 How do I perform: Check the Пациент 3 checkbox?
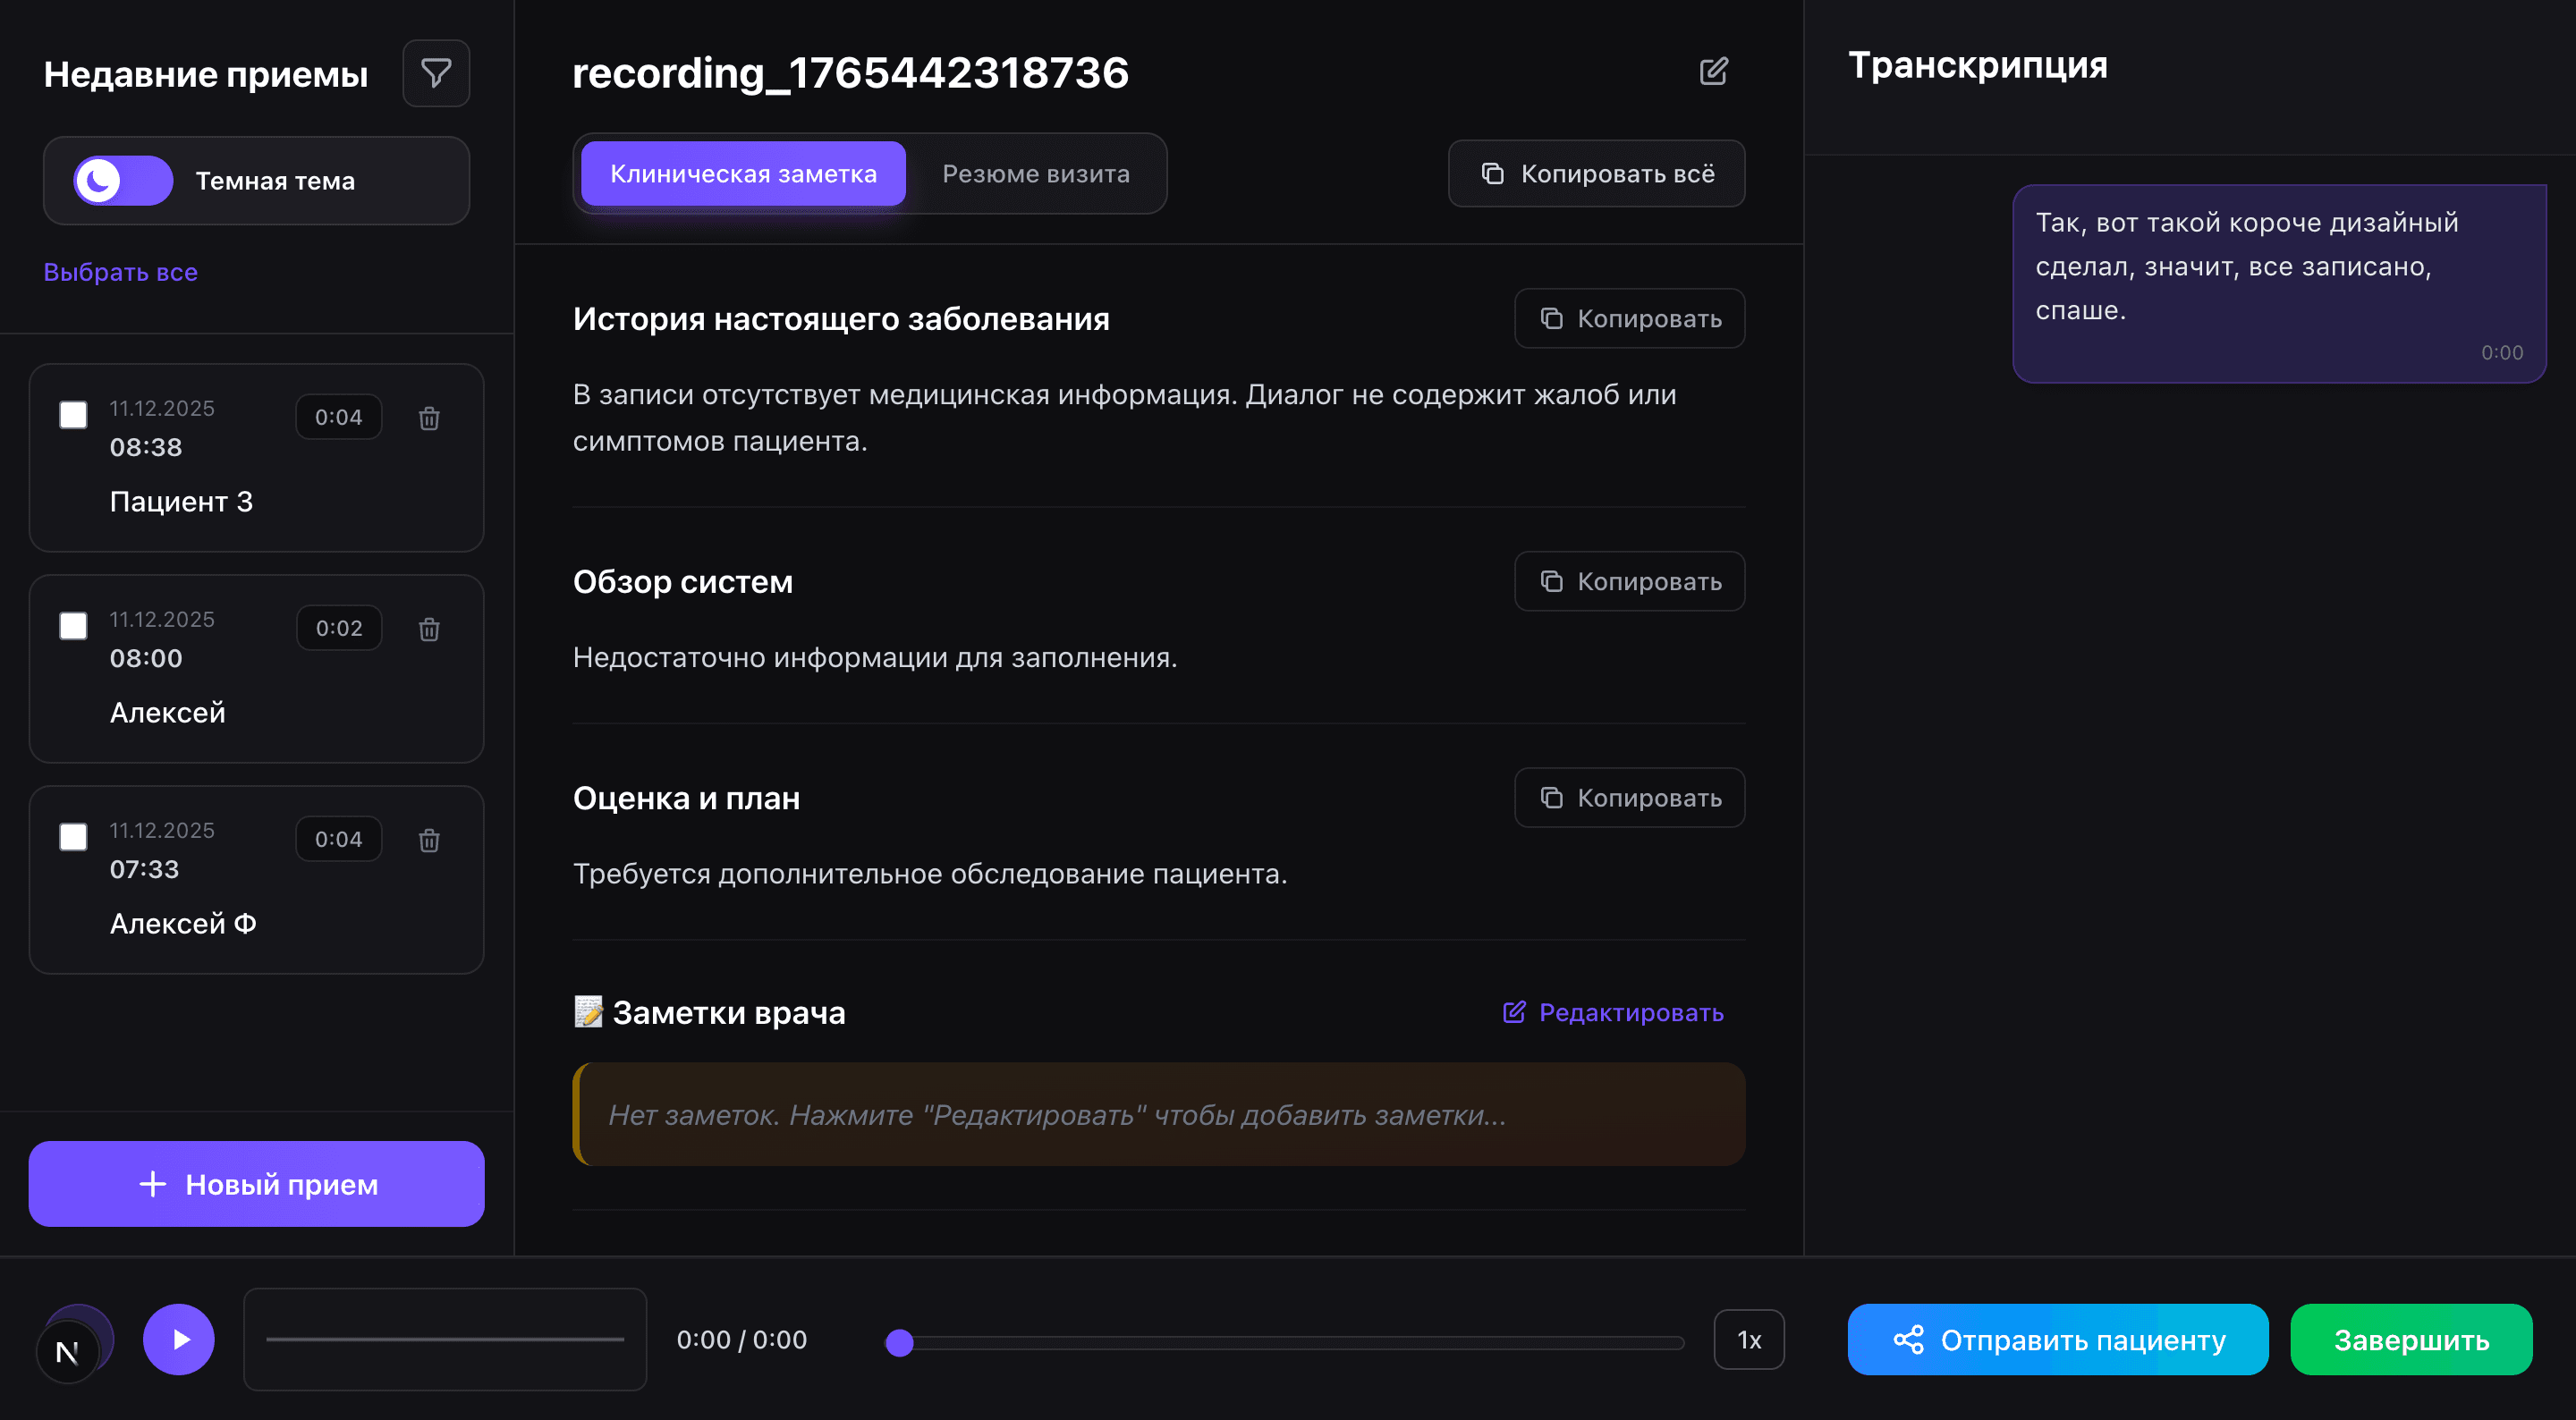[x=73, y=414]
